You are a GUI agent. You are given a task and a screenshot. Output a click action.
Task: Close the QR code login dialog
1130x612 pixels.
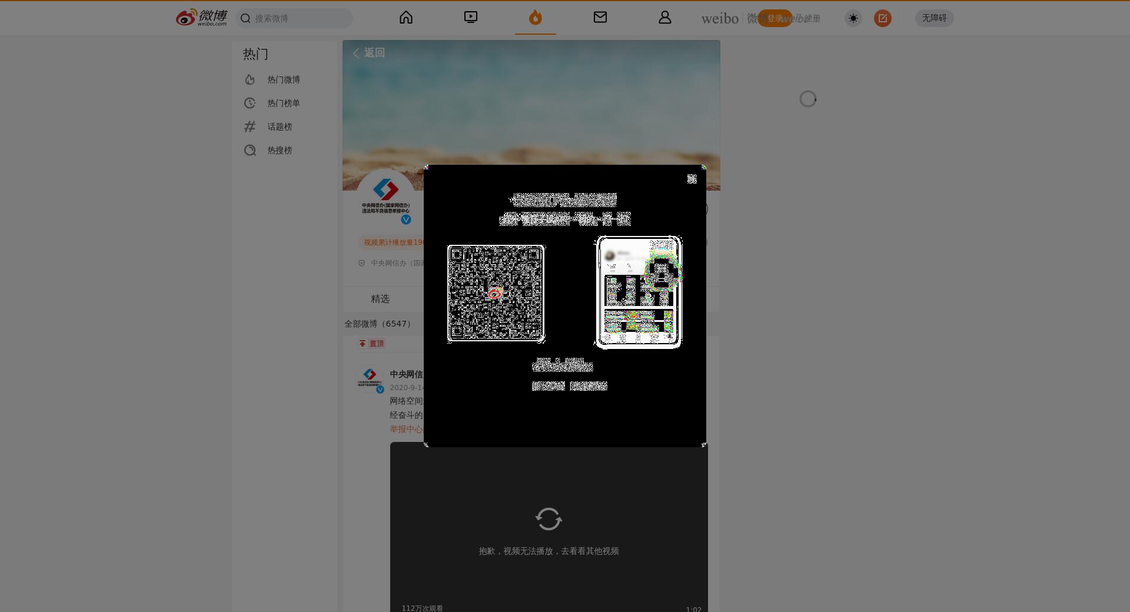(x=692, y=178)
